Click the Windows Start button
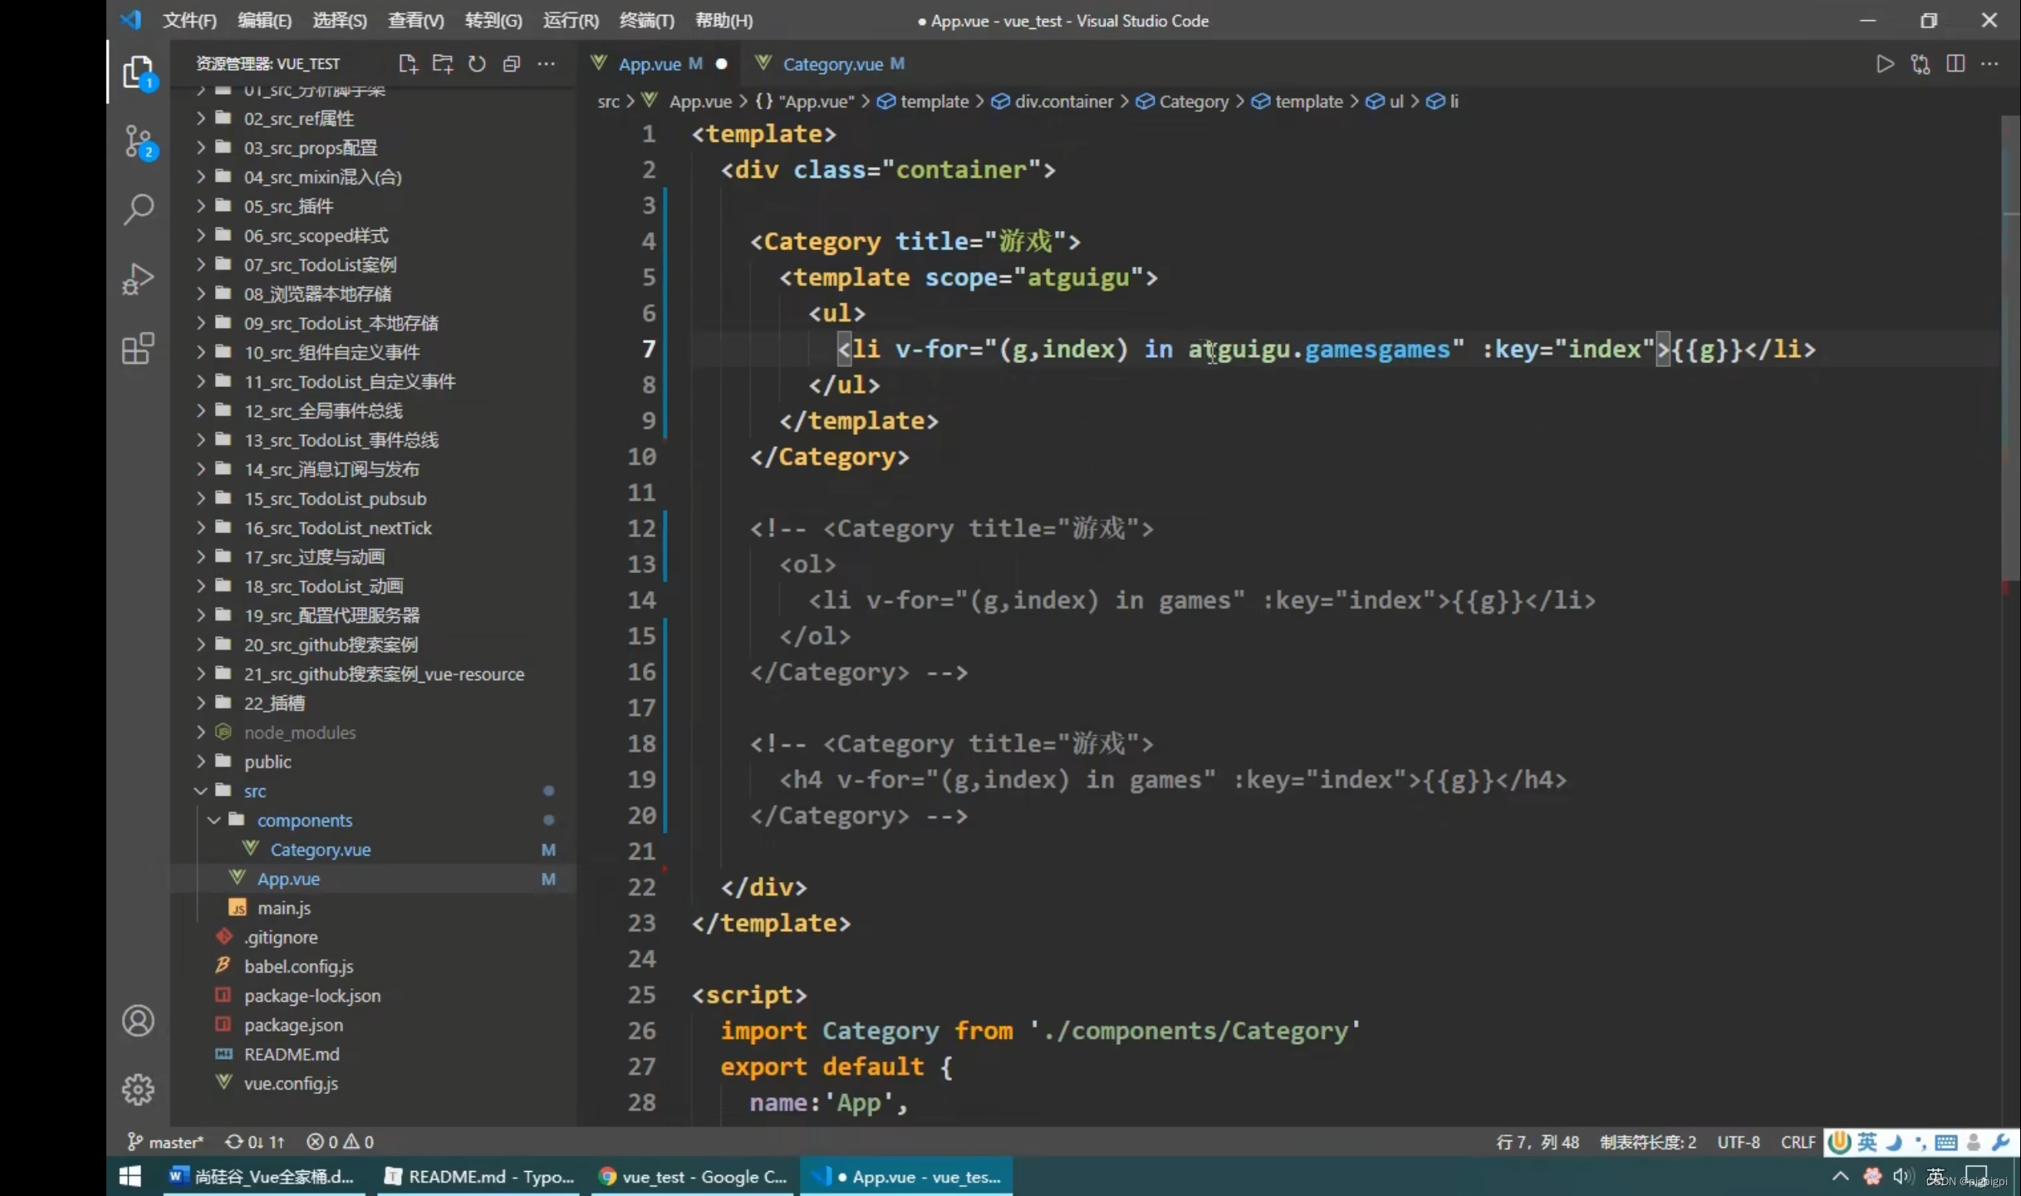This screenshot has width=2021, height=1196. (130, 1177)
